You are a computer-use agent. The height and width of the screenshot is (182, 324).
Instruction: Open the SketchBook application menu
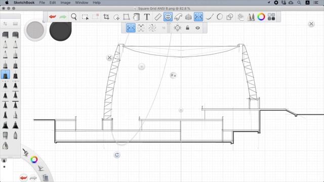pos(24,3)
